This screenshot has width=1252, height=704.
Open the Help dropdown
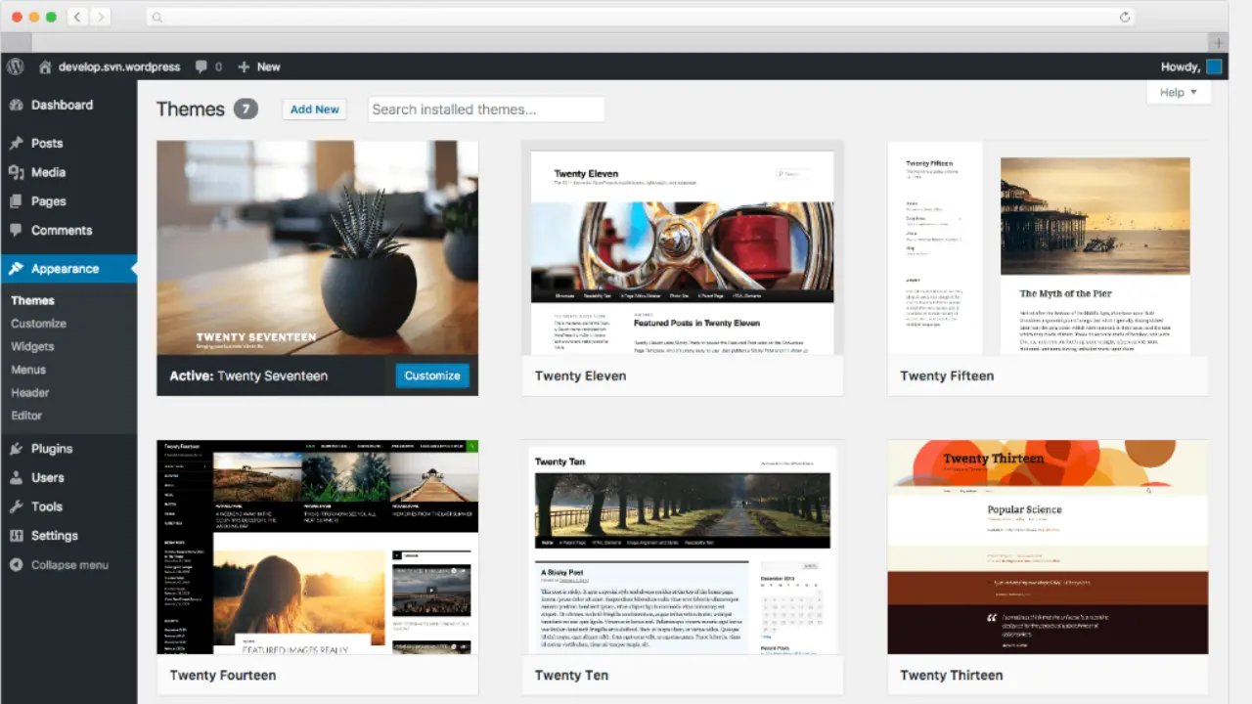1179,92
